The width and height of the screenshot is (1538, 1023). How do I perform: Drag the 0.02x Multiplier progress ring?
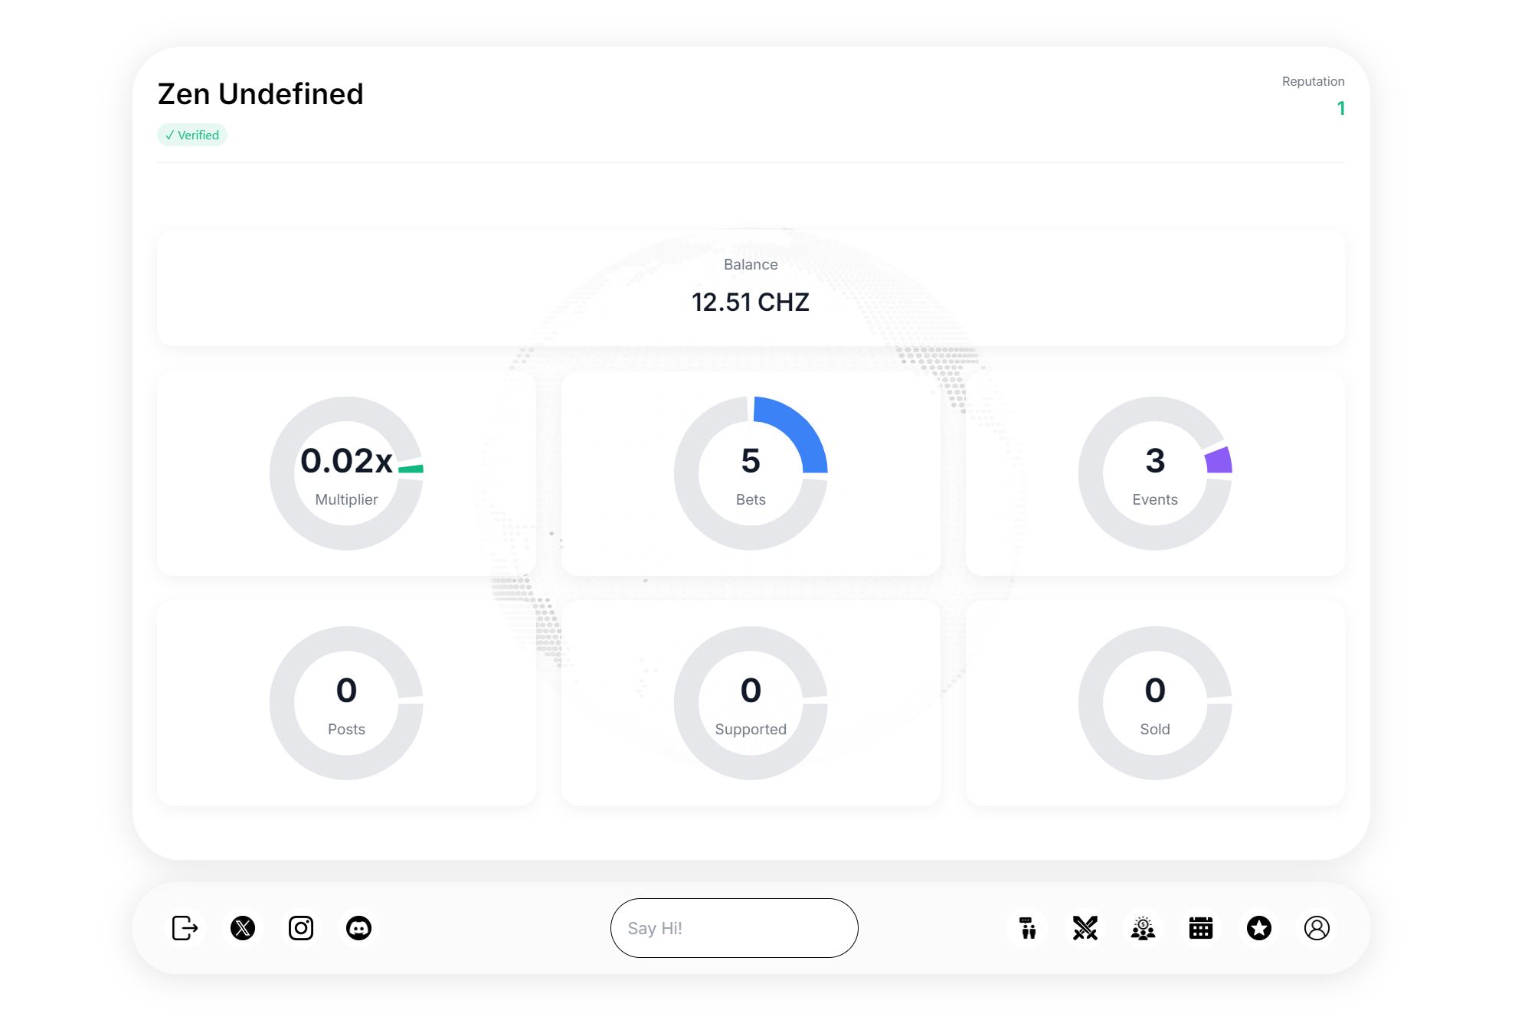(346, 472)
